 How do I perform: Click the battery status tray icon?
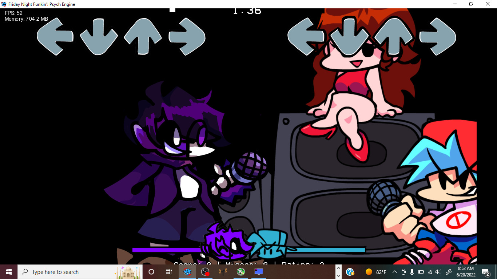(x=421, y=272)
